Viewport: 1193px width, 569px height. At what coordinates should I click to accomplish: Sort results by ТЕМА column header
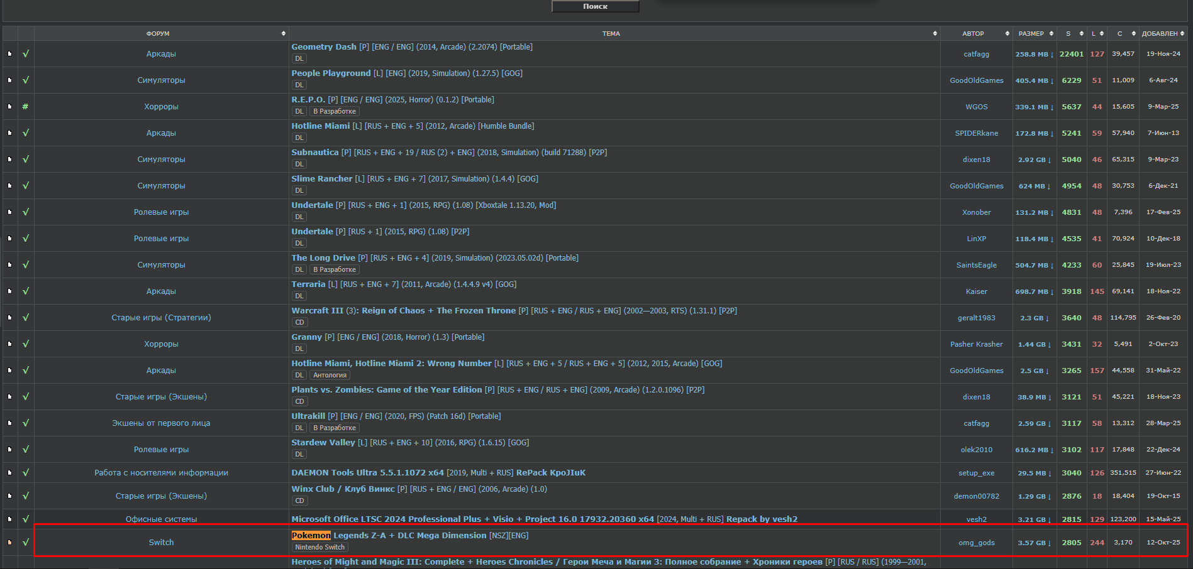[614, 33]
